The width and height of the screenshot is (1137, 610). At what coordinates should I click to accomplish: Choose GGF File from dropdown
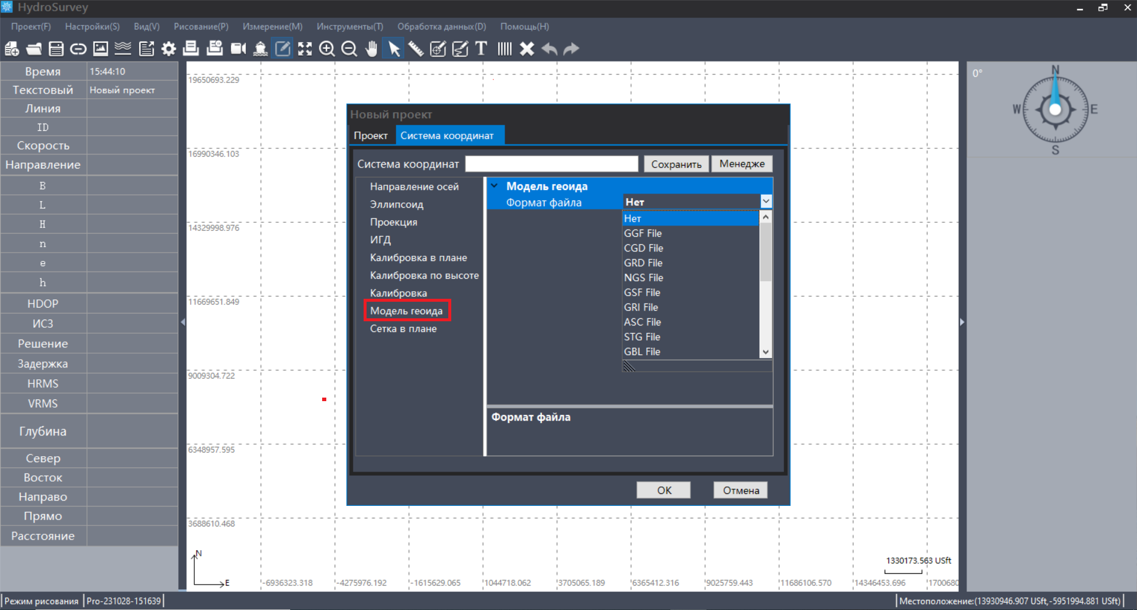click(x=690, y=233)
